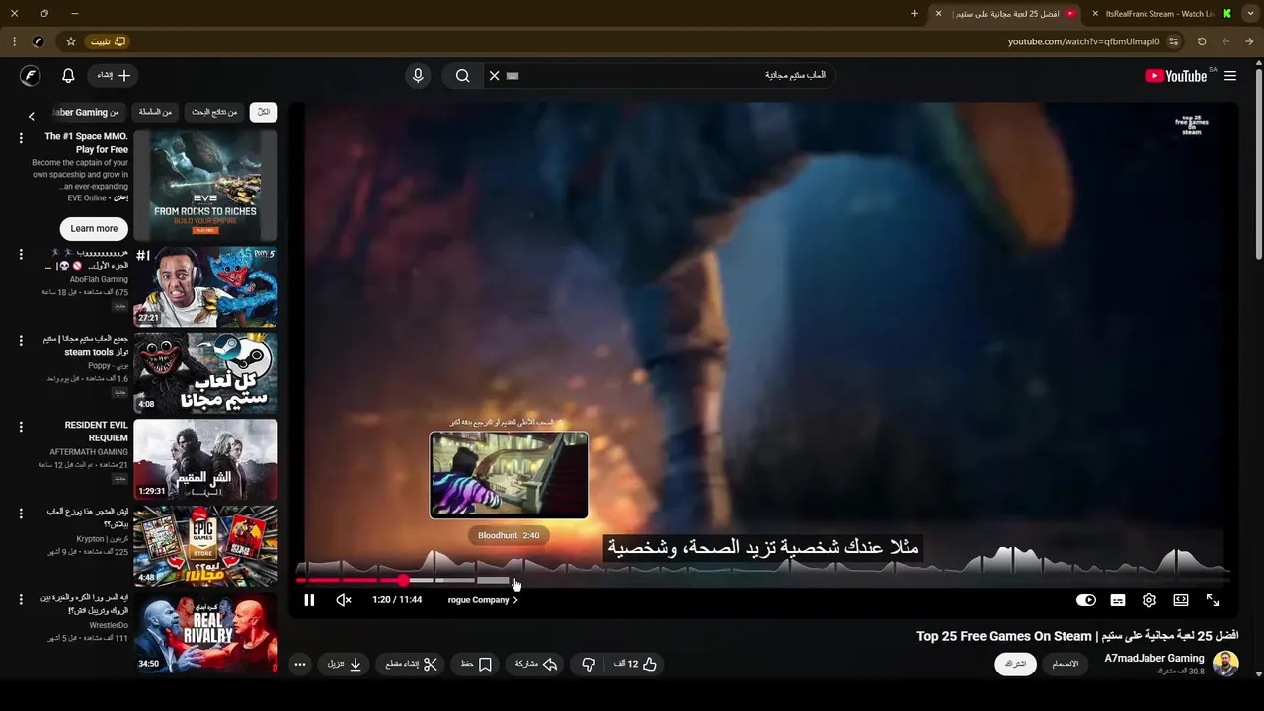Open the account avatar menu
This screenshot has width=1264, height=711.
30,75
